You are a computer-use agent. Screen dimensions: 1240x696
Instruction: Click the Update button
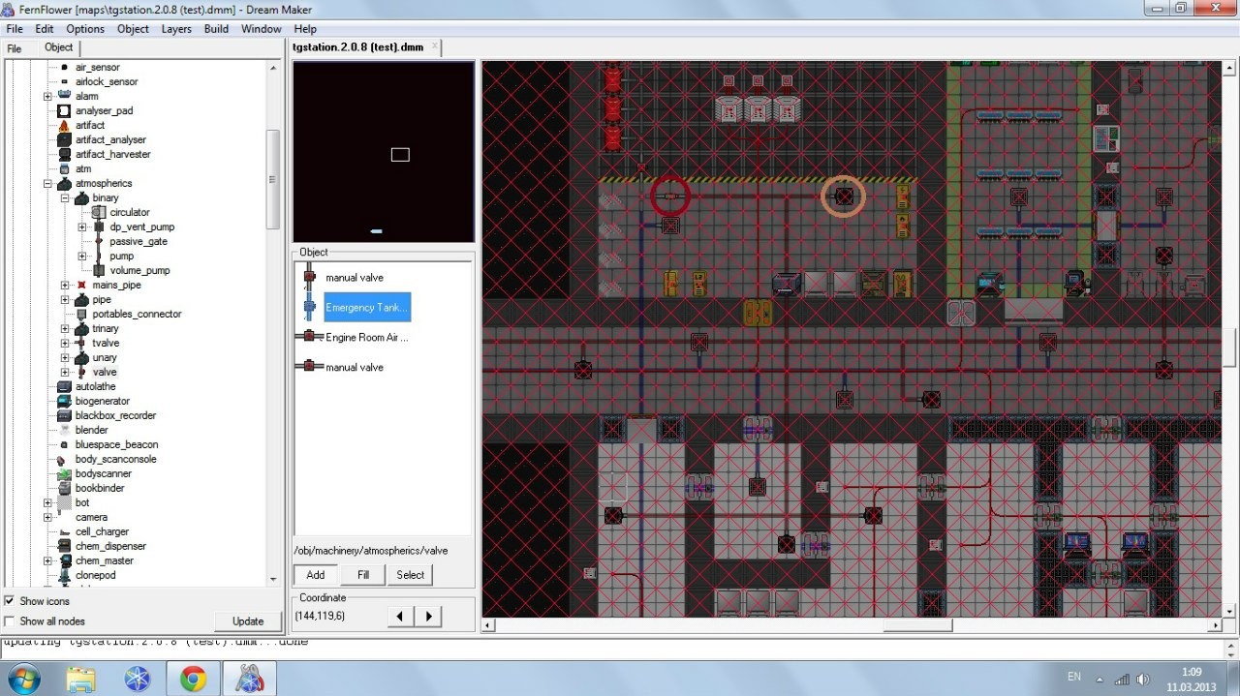248,620
